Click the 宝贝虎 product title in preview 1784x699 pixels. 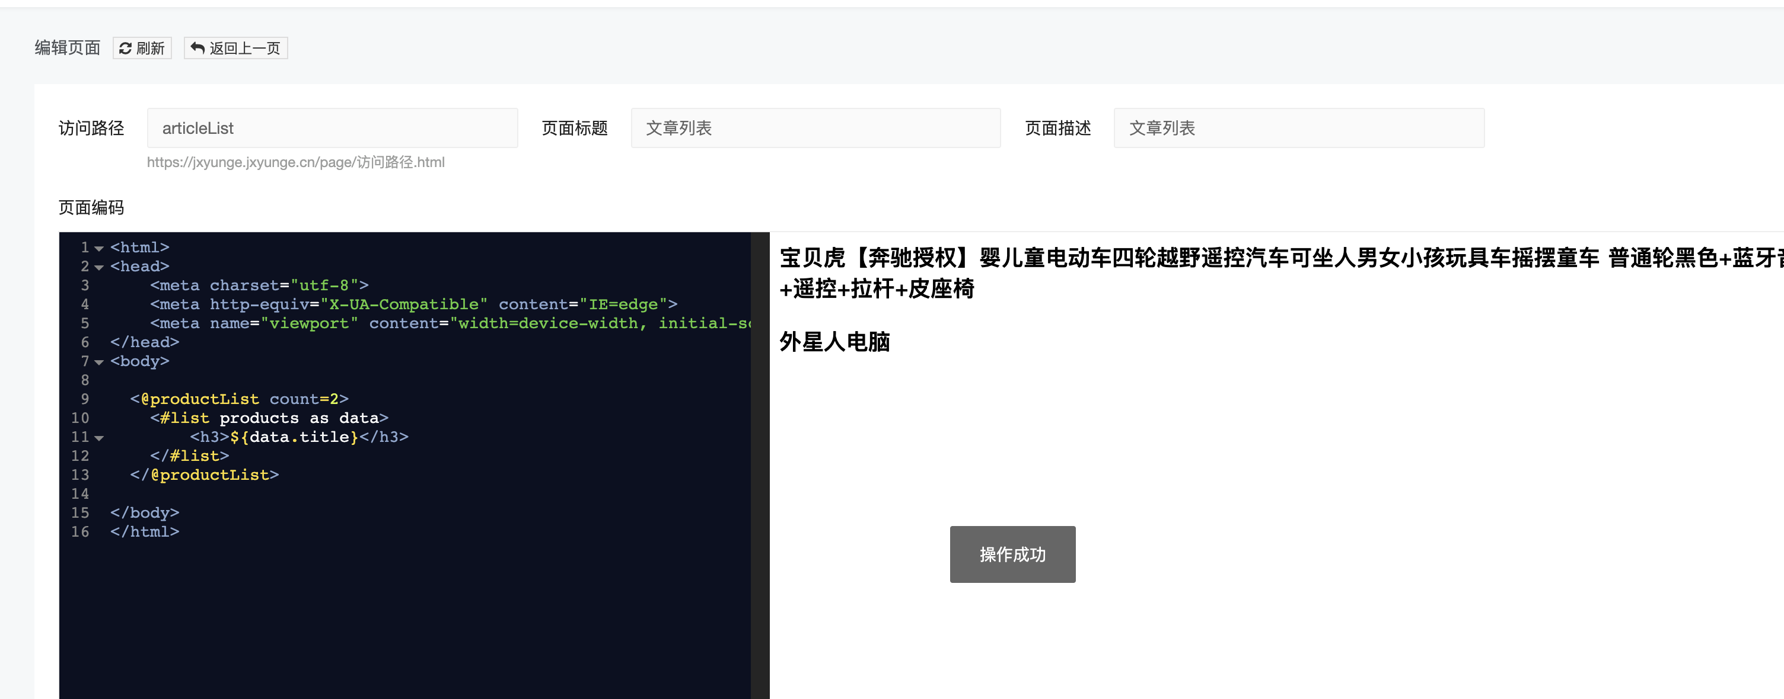1281,273
